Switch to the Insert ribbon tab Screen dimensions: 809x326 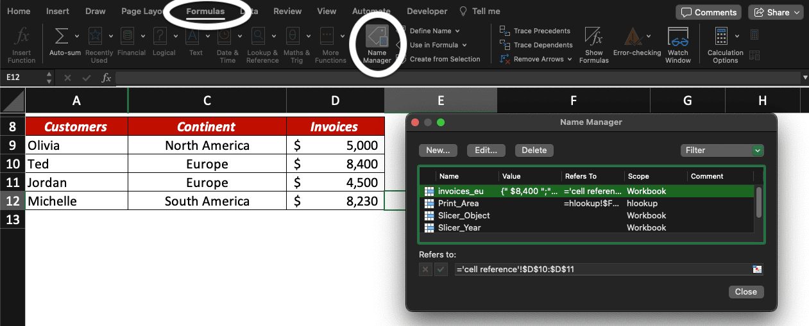pyautogui.click(x=58, y=12)
